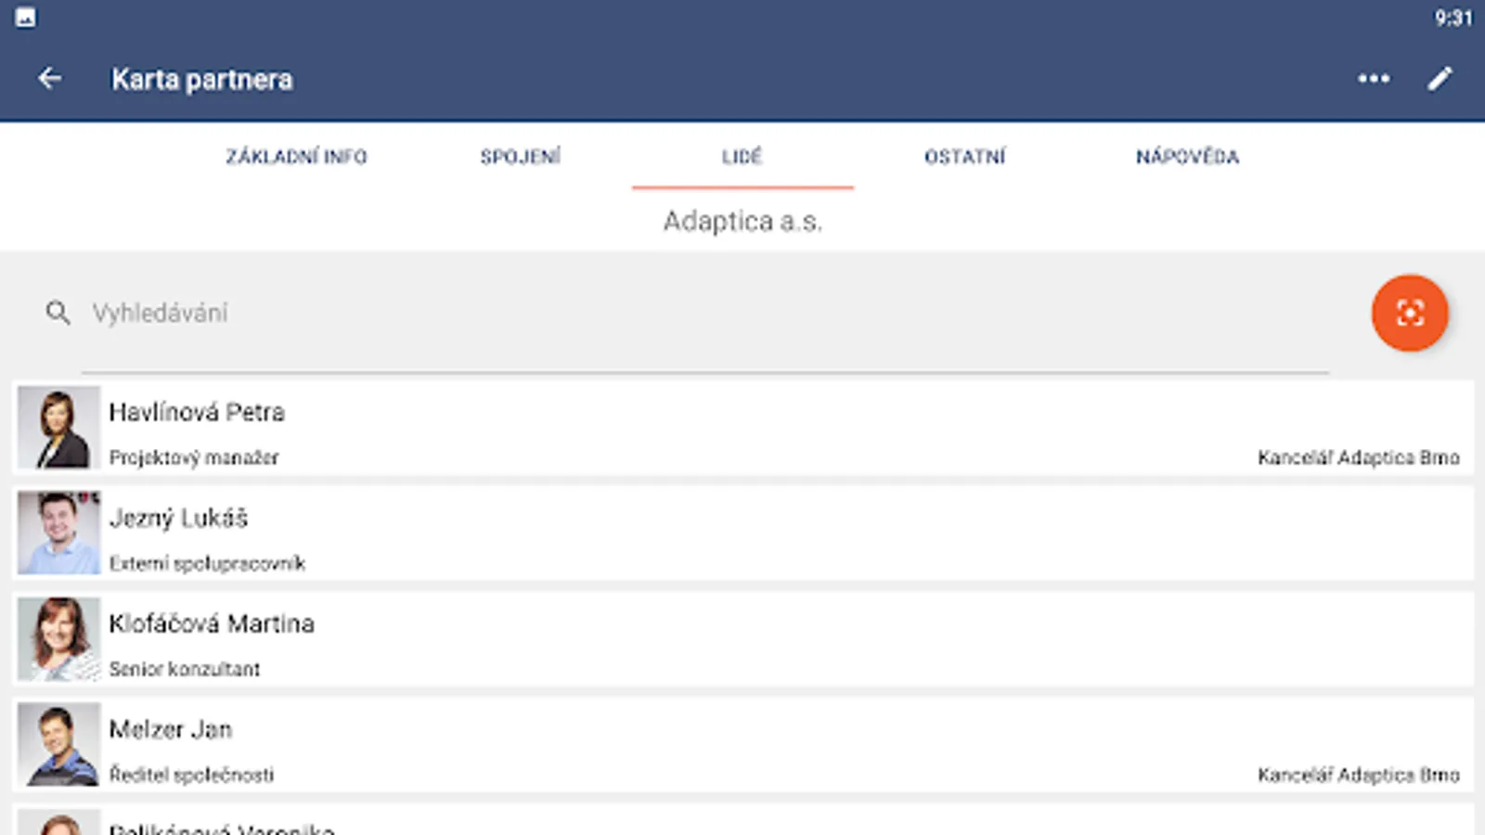Open the image notification in status bar
Image resolution: width=1485 pixels, height=835 pixels.
click(x=26, y=18)
